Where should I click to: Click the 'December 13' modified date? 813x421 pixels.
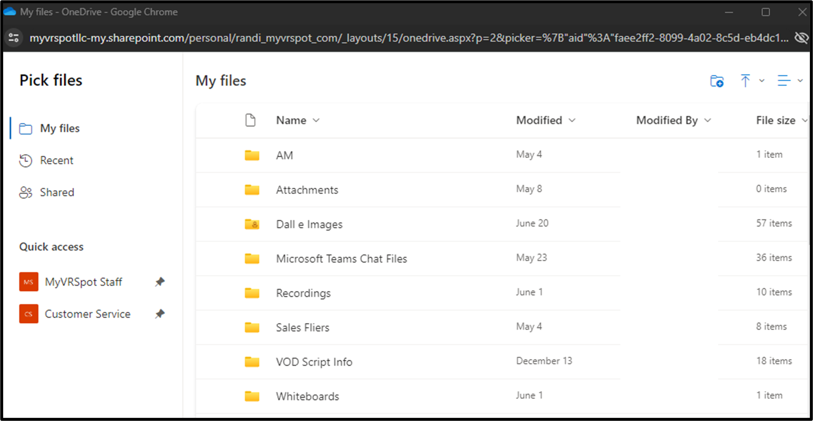tap(544, 361)
